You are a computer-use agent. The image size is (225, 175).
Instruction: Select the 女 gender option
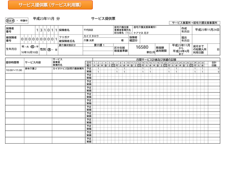pos(56,50)
